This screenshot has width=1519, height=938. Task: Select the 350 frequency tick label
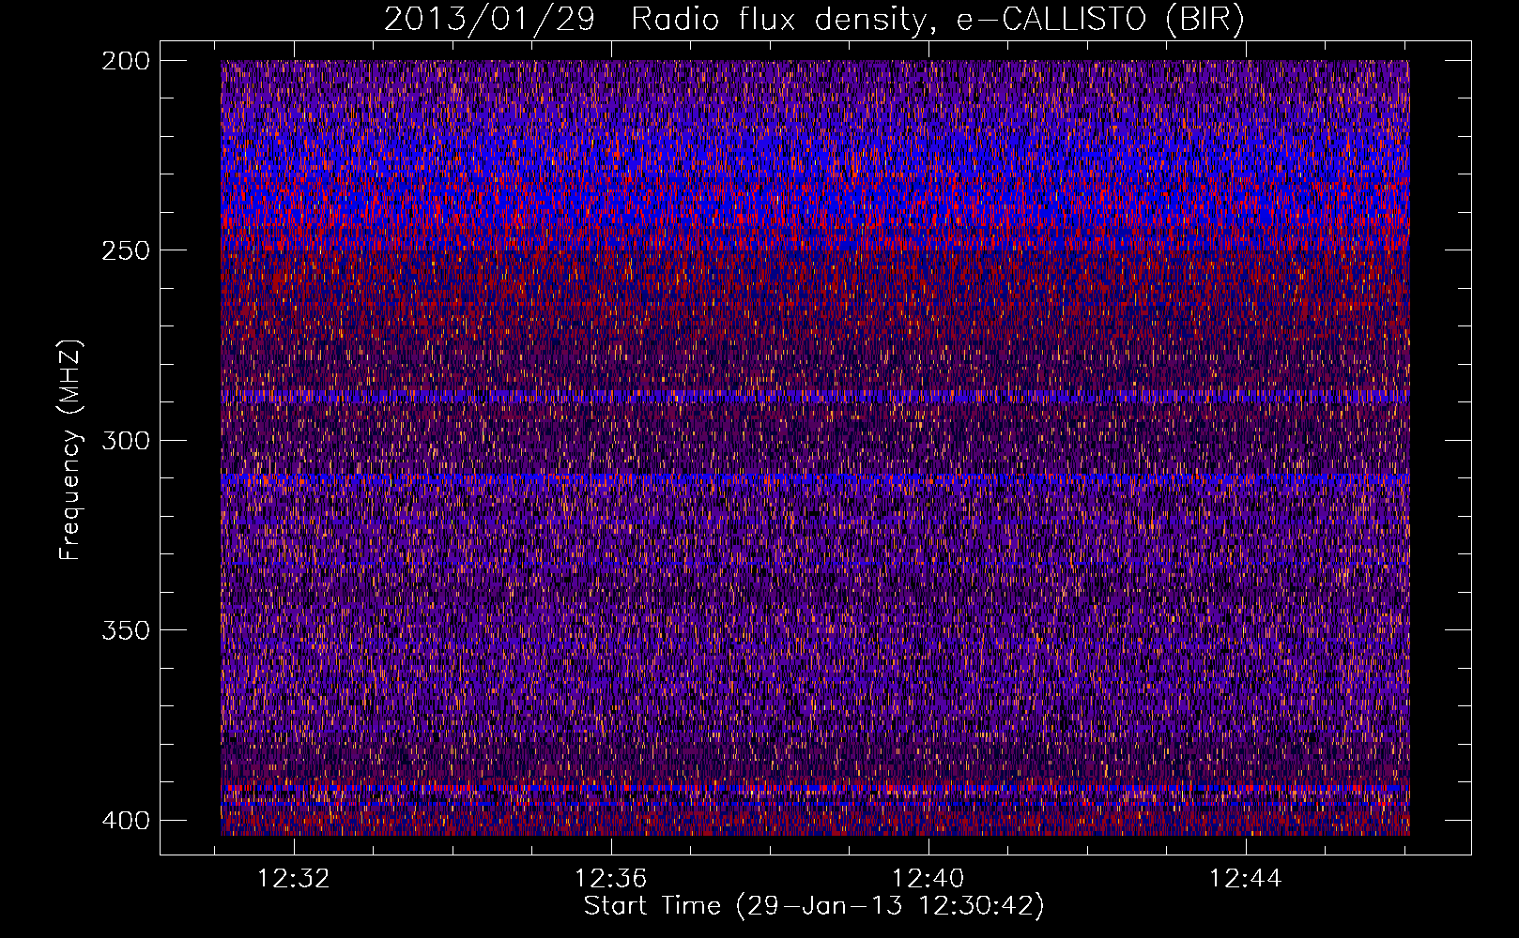pyautogui.click(x=125, y=629)
